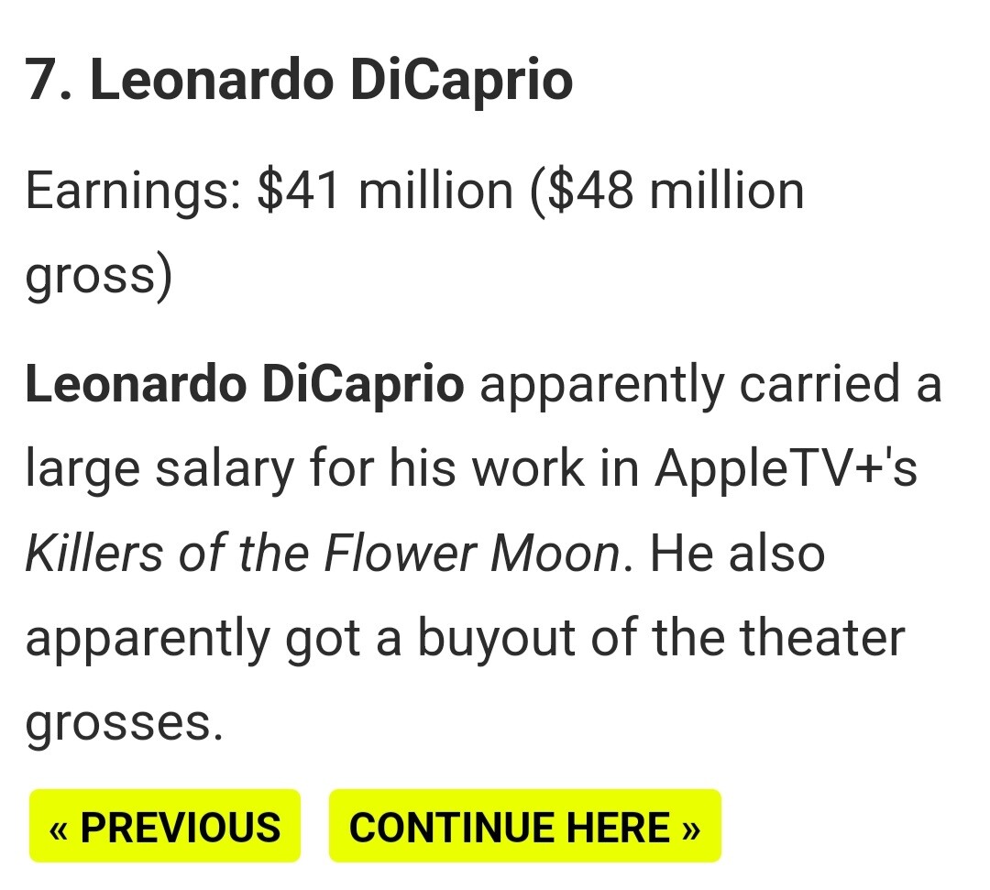Click the final word "grosses."
The image size is (990, 890).
124,724
